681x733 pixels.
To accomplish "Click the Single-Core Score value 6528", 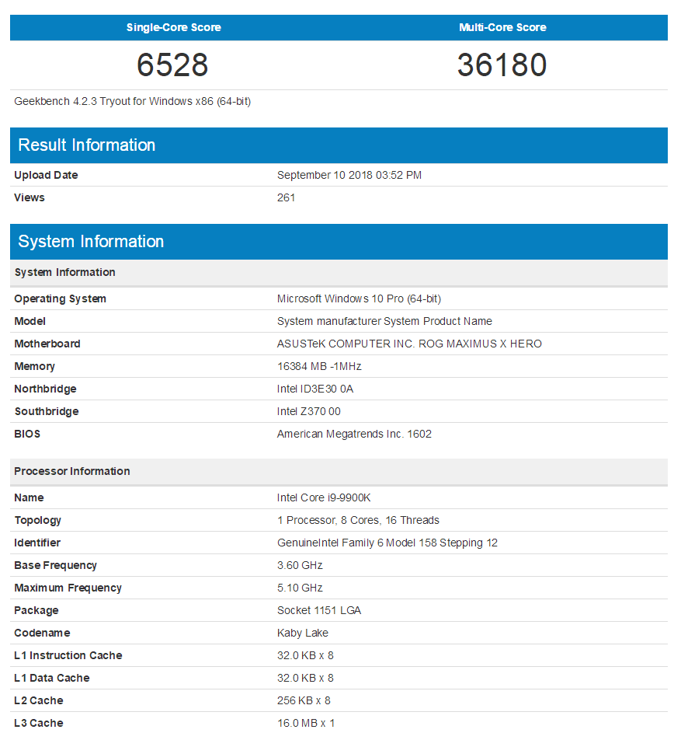I will point(172,65).
